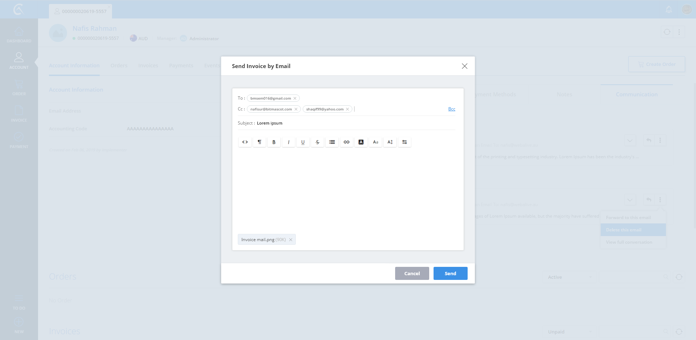Delete the Invoice mail.png attachment
The height and width of the screenshot is (340, 696).
coord(291,240)
